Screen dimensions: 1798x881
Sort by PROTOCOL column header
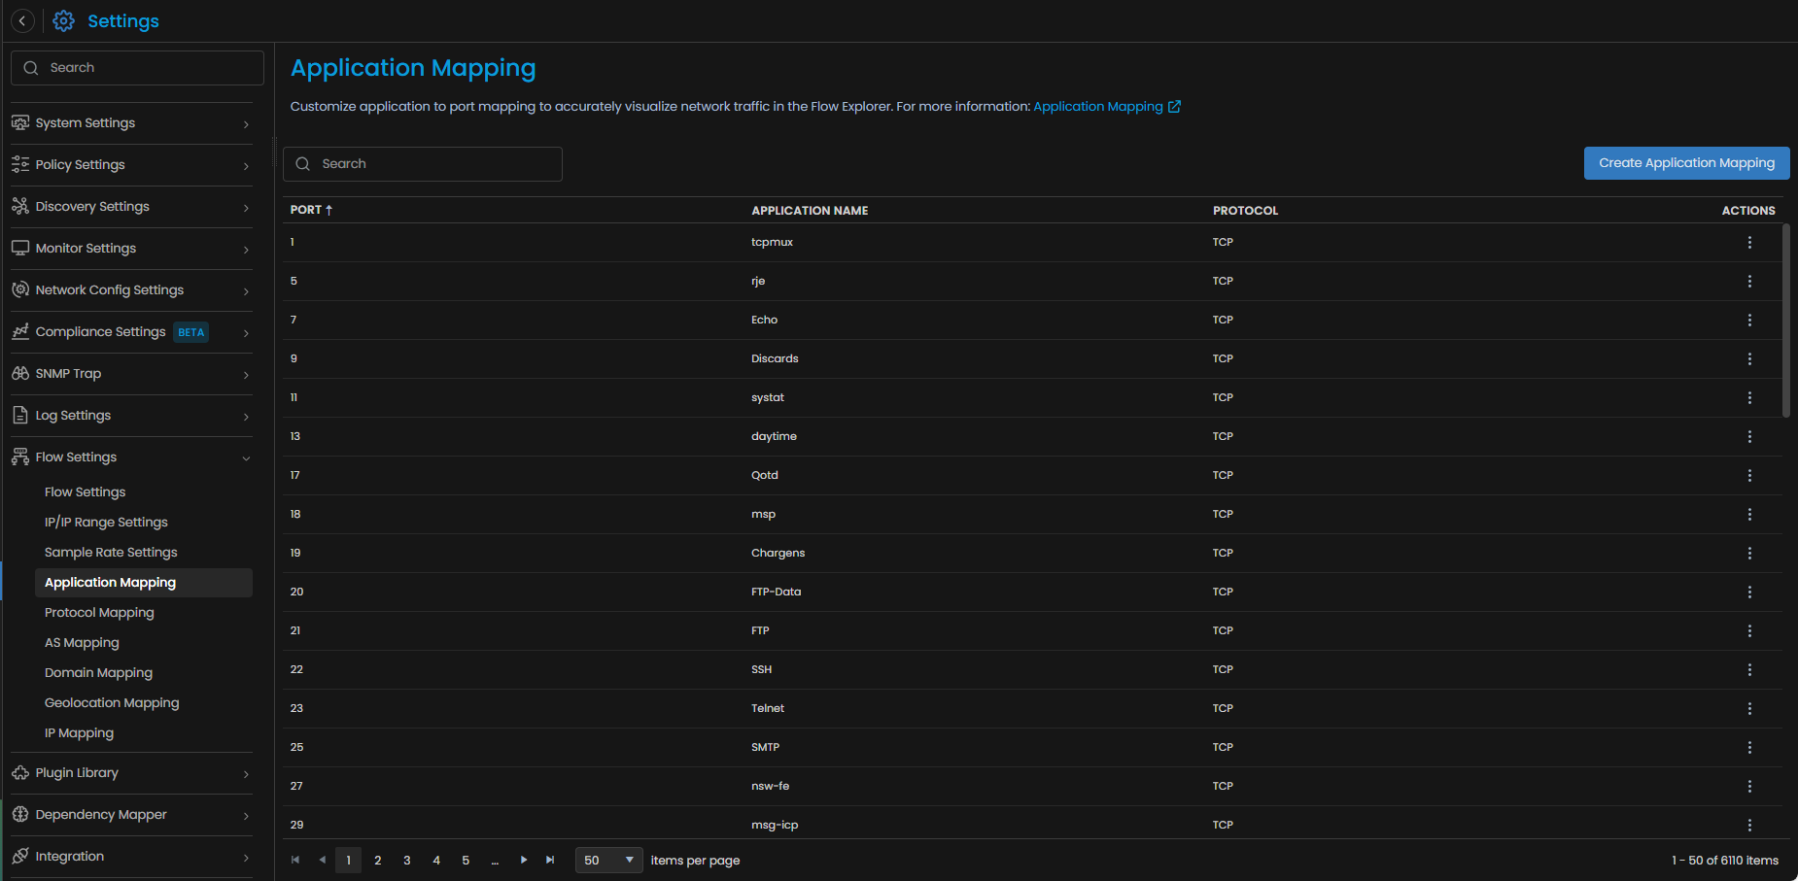pos(1245,210)
